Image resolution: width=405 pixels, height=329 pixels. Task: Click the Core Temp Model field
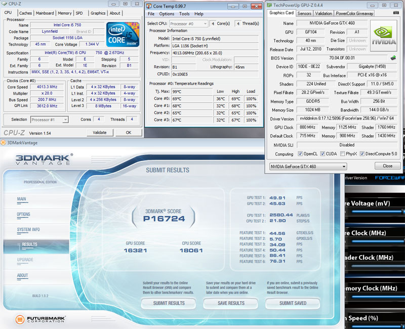point(215,39)
